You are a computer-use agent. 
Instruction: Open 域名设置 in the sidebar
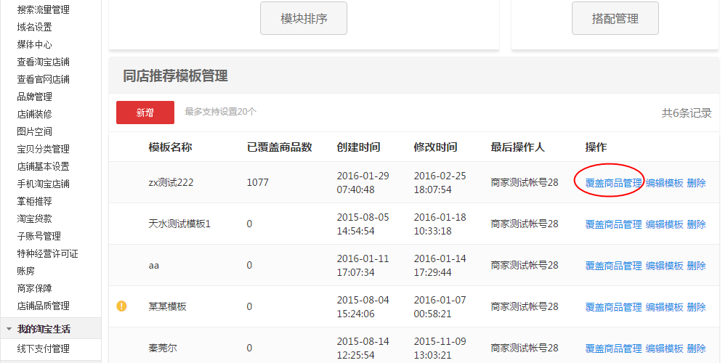(34, 27)
